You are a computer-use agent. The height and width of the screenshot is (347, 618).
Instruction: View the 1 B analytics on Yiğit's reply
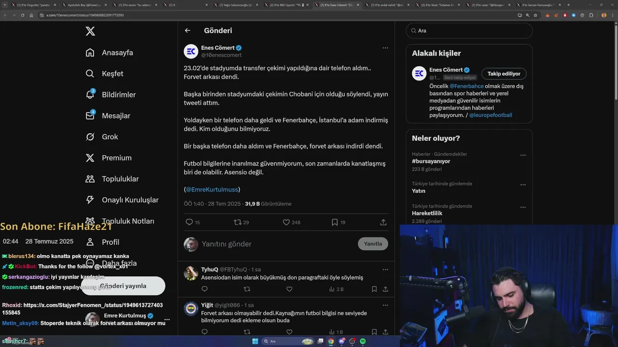[336, 332]
